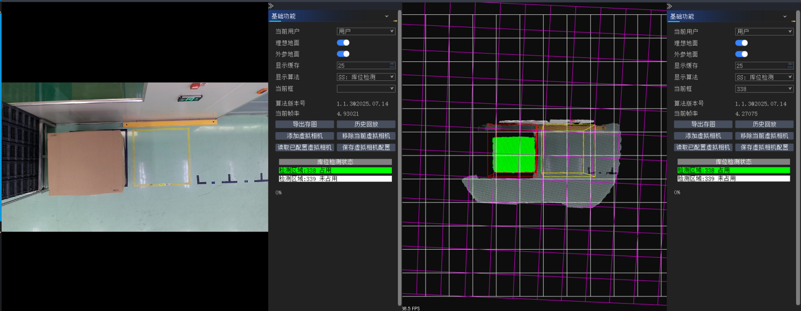
Task: Select 检测区域:339 未占用 row in point-cloud-side panel
Action: pyautogui.click(x=733, y=178)
